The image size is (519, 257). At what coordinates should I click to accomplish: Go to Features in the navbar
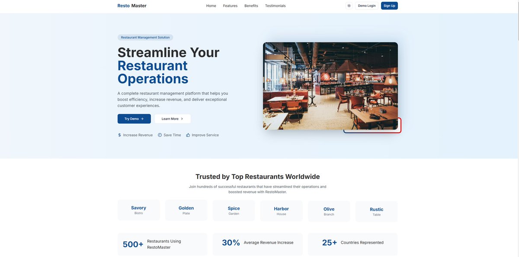pyautogui.click(x=230, y=6)
